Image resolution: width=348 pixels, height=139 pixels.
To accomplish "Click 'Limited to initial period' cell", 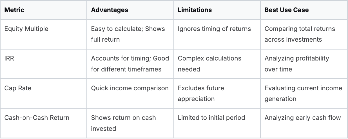I will pos(211,118).
